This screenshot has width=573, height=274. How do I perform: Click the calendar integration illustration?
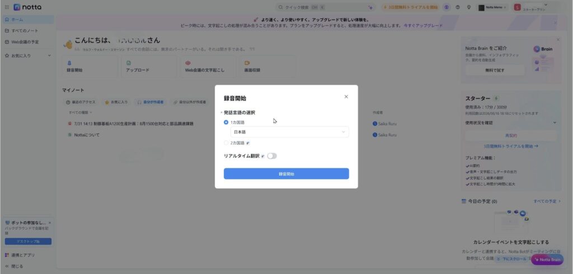coord(510,223)
